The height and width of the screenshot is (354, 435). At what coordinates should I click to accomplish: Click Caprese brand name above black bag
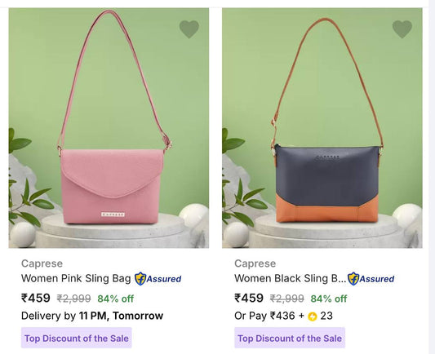[x=255, y=263]
